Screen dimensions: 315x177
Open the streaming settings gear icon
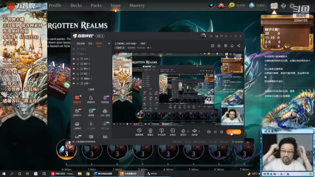[221, 132]
